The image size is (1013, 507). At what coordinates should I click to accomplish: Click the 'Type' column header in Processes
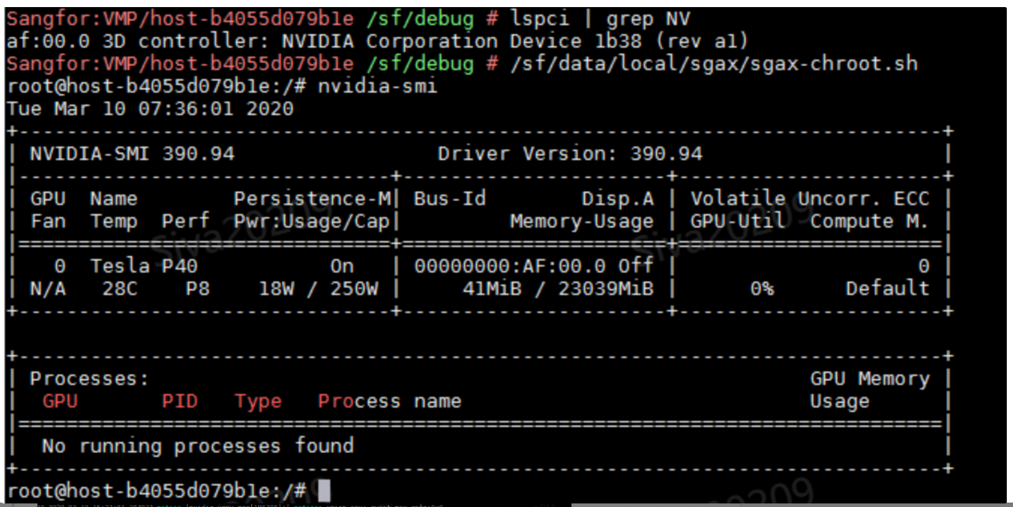pyautogui.click(x=258, y=401)
